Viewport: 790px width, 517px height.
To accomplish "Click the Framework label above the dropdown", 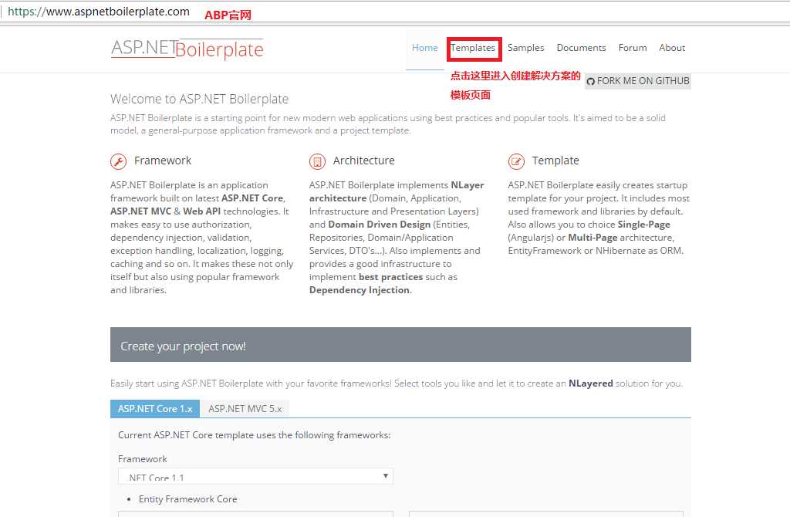I will pyautogui.click(x=143, y=459).
